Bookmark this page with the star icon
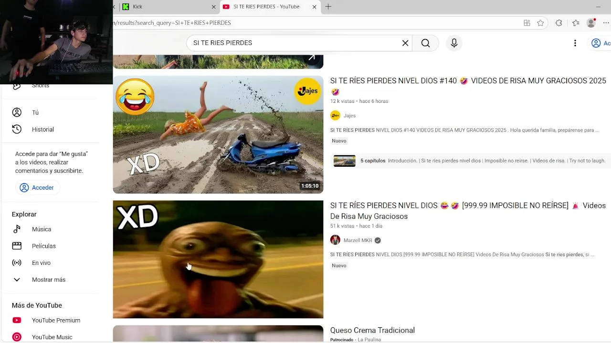Image resolution: width=611 pixels, height=343 pixels. click(x=540, y=23)
